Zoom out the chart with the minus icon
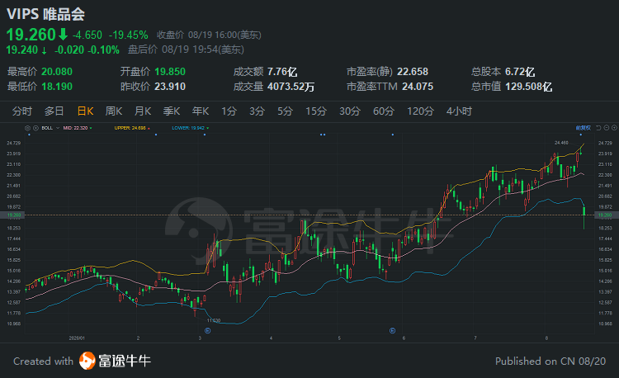Screen dimensions: 619x378 [x=607, y=127]
